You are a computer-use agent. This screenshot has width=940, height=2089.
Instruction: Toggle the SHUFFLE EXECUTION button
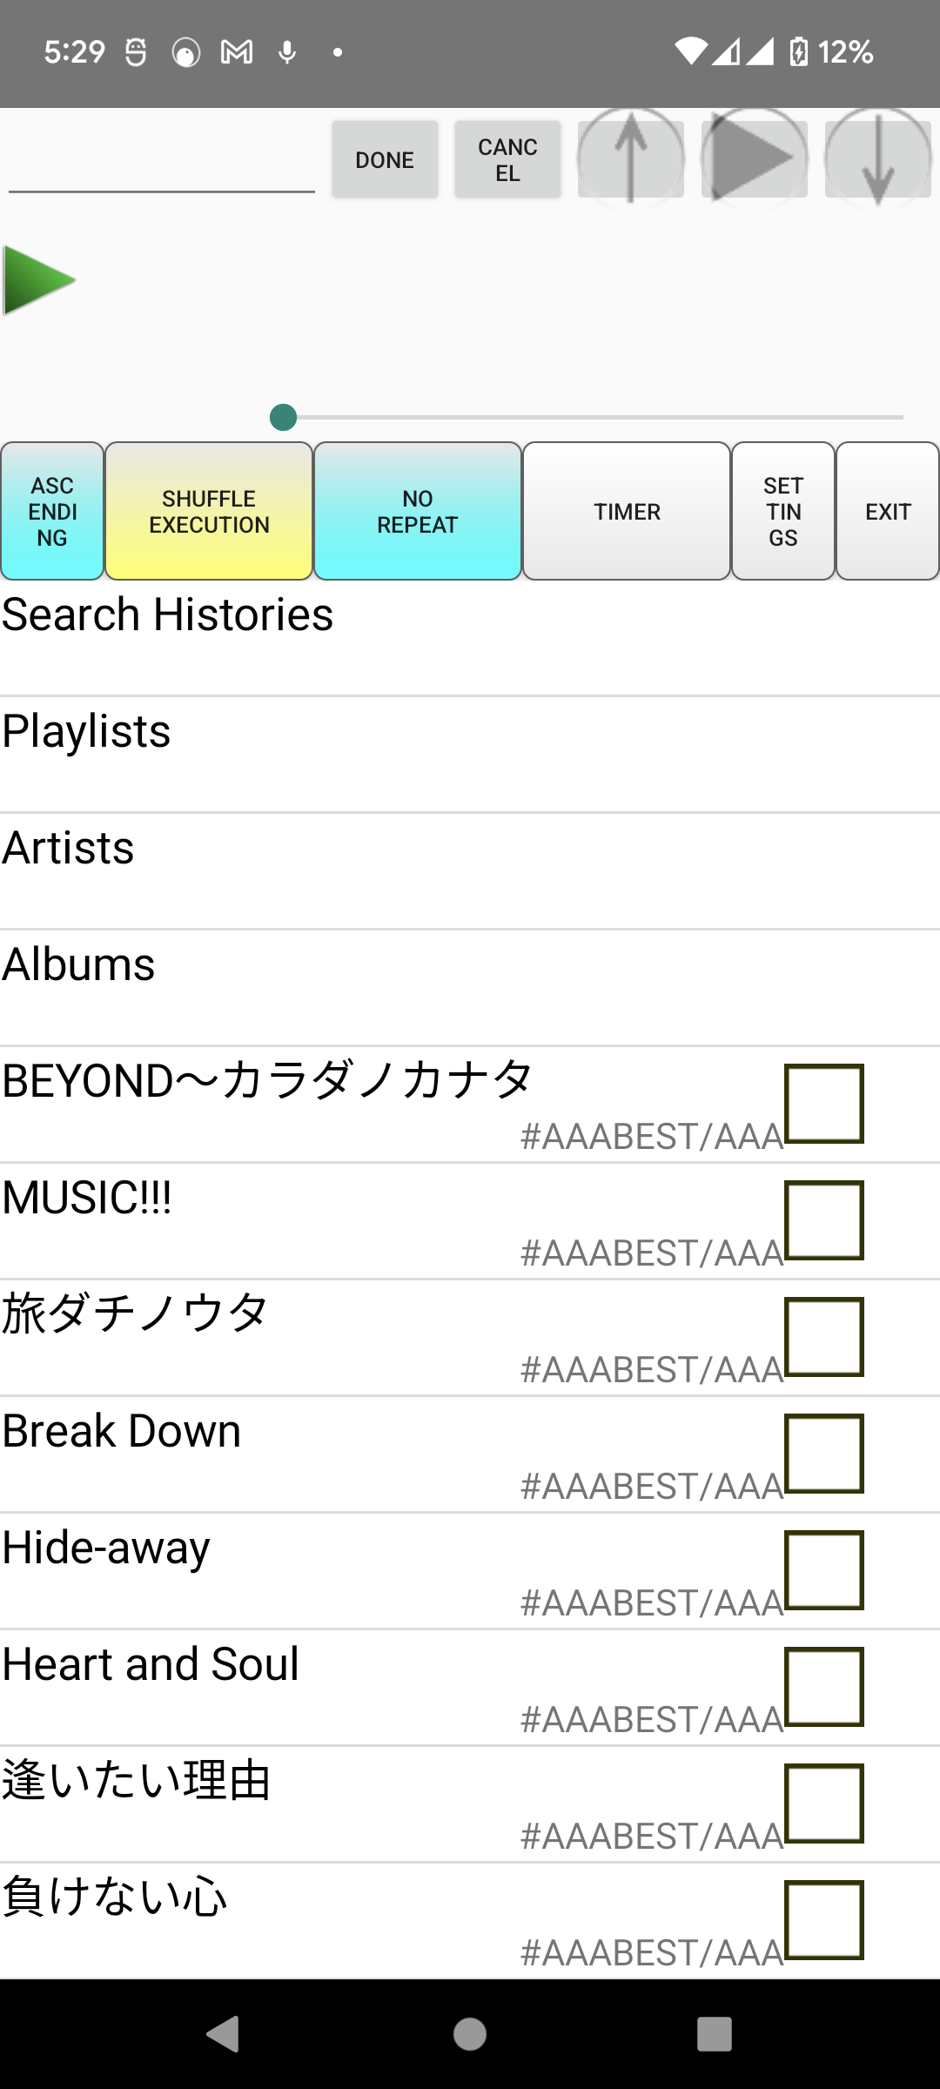[x=209, y=511]
